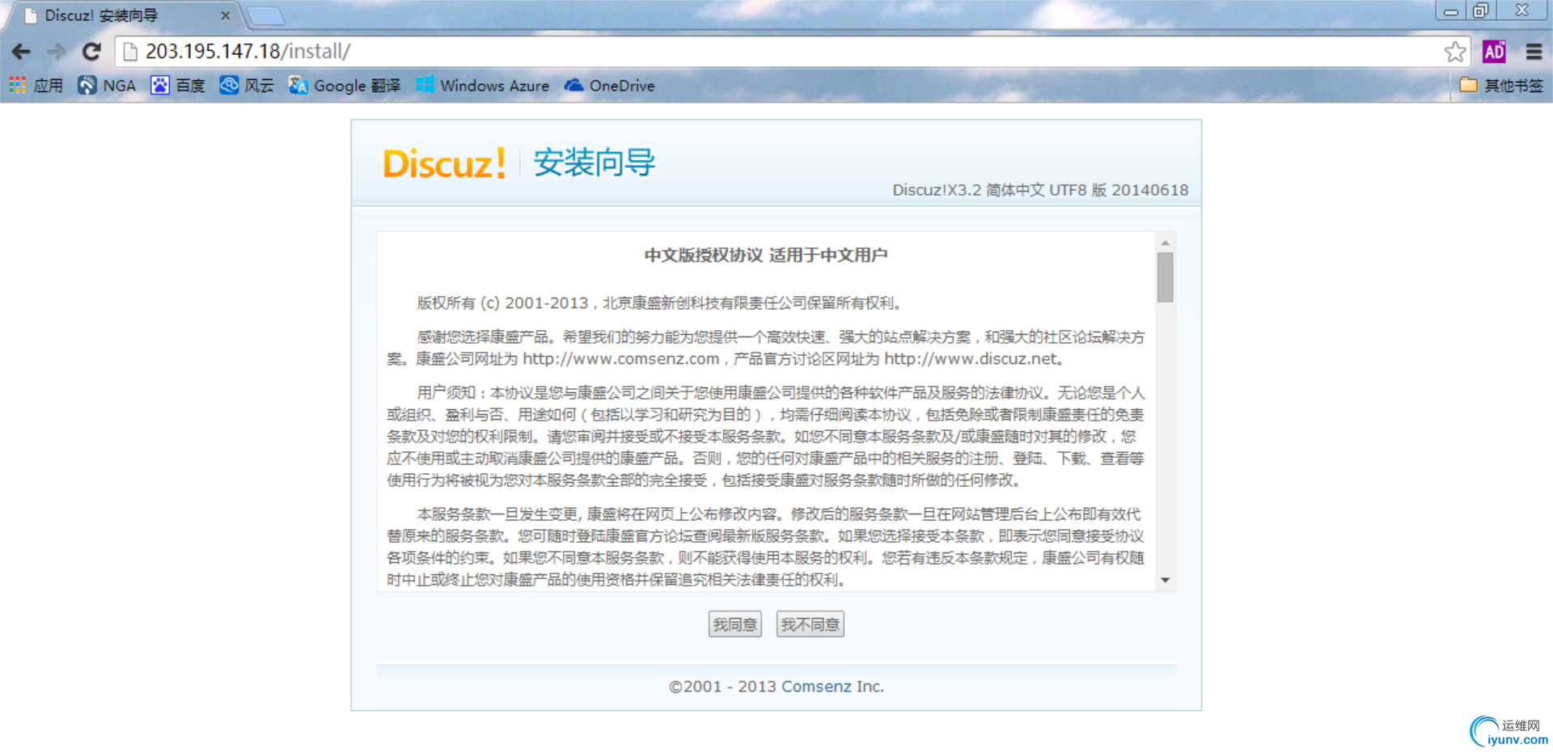The height and width of the screenshot is (753, 1553).
Task: Click the http://www.comsenz.com URL text
Action: click(x=620, y=359)
